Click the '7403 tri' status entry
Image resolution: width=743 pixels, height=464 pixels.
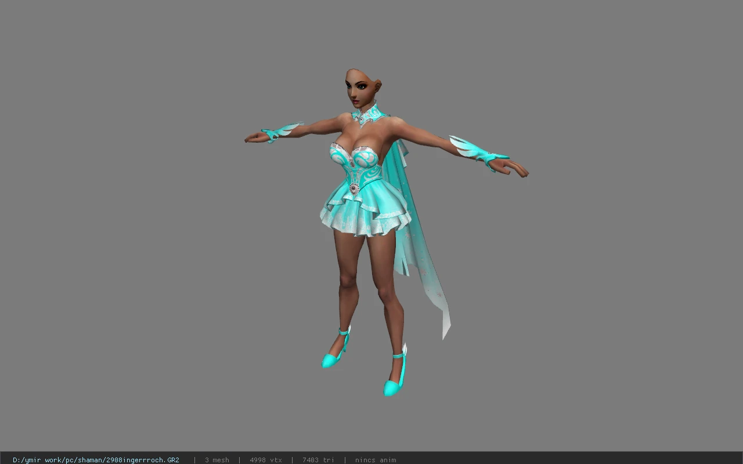click(x=318, y=460)
